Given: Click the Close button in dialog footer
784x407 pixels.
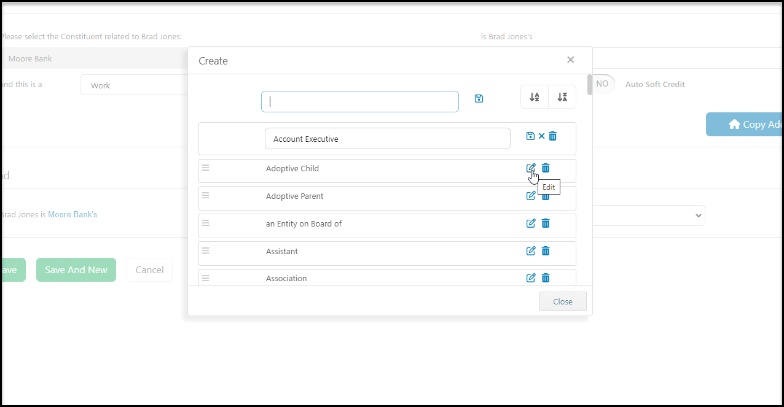Looking at the screenshot, I should [563, 301].
